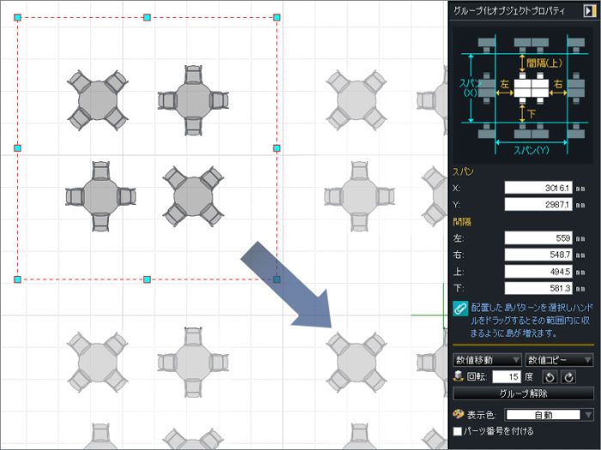Click the rotation object icon

tap(458, 376)
